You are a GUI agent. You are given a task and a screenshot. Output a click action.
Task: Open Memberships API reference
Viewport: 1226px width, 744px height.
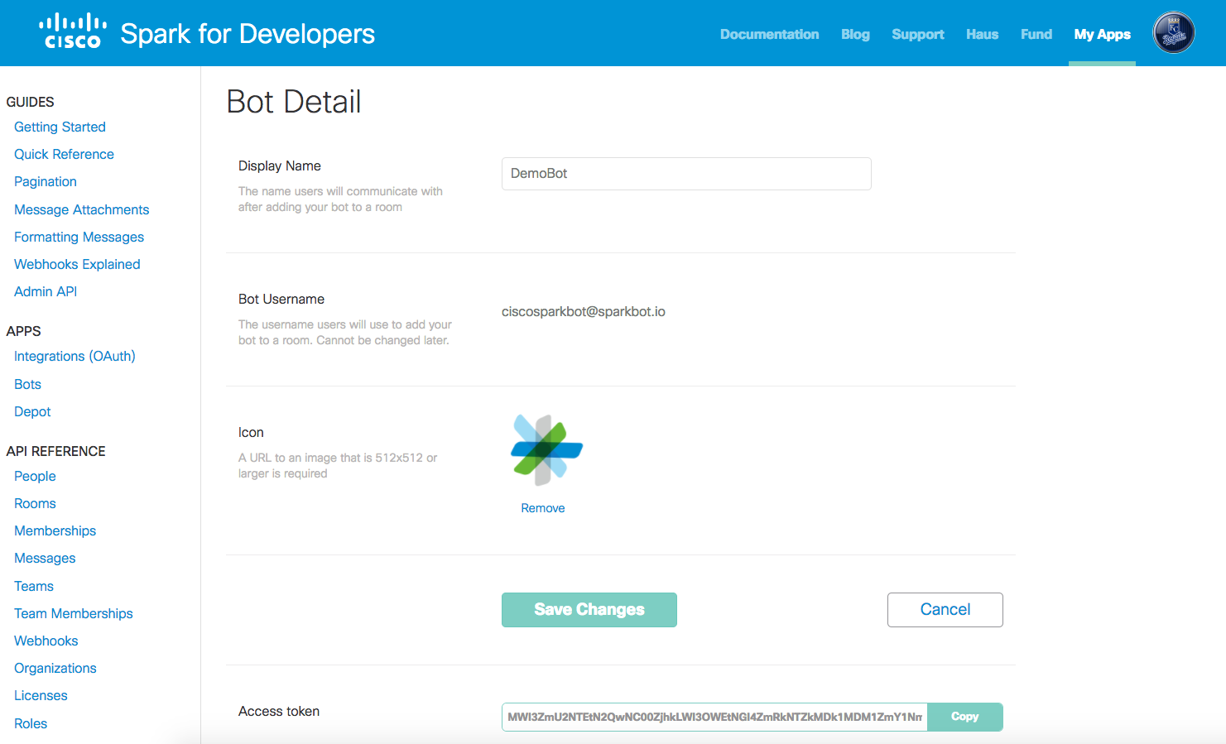[55, 530]
